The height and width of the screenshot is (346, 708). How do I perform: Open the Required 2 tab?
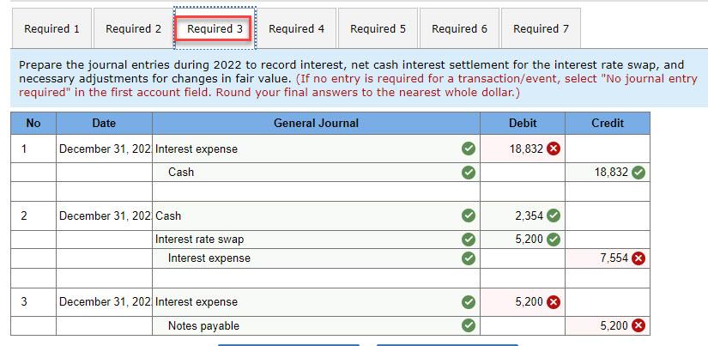[x=133, y=28]
